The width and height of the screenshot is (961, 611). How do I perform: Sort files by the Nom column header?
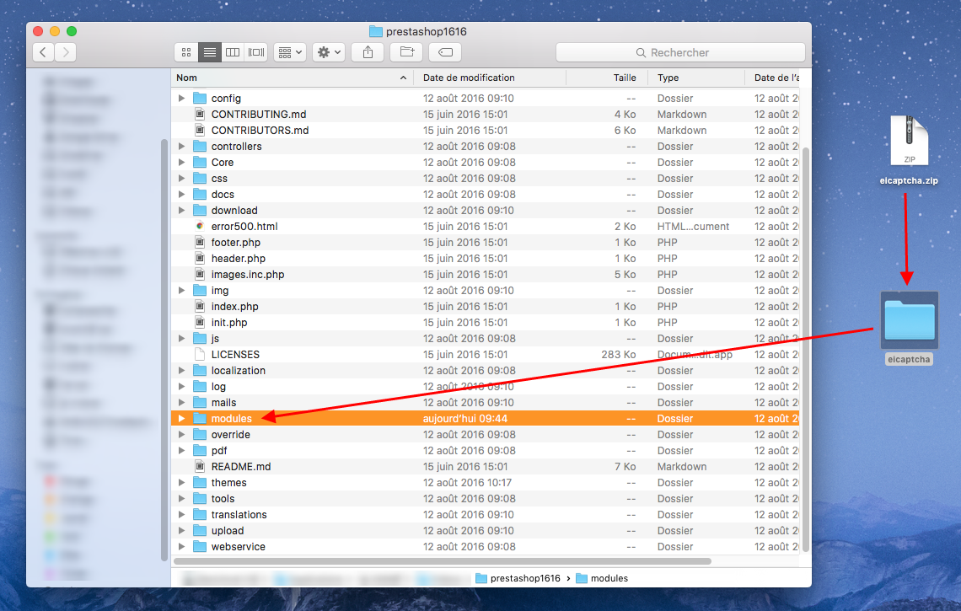(287, 78)
